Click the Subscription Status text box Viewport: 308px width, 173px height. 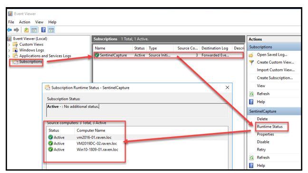coord(137,110)
